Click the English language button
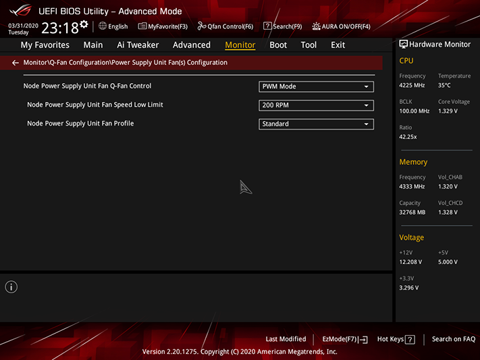 pyautogui.click(x=118, y=26)
